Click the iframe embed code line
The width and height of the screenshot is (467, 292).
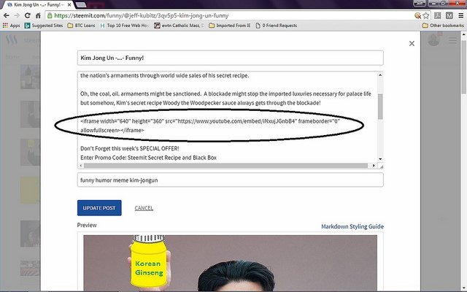click(x=210, y=126)
